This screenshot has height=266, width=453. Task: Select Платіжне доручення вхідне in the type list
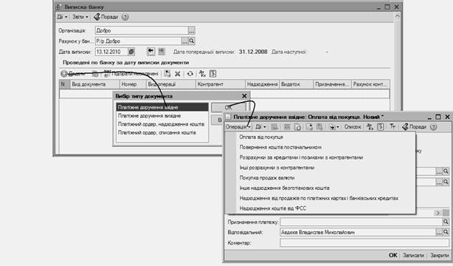(162, 107)
